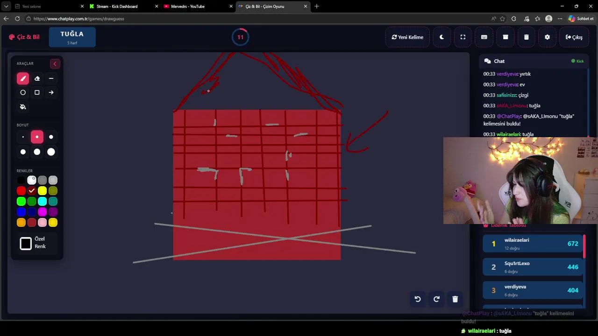Click the streamer webcam overlay

(x=520, y=181)
